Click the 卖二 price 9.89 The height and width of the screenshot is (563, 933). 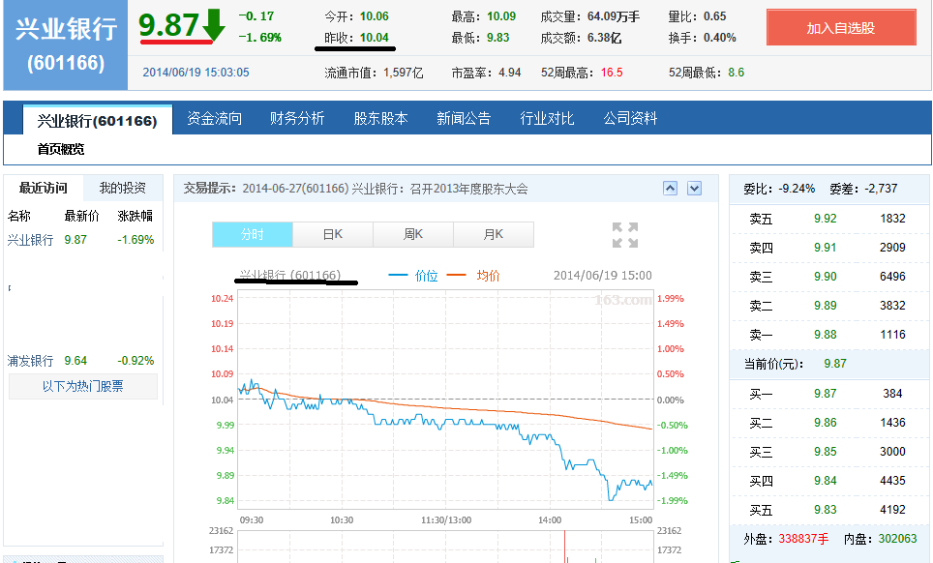(x=826, y=306)
